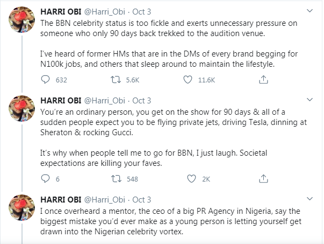Expand the second tweet's options menu arrow

coord(311,100)
